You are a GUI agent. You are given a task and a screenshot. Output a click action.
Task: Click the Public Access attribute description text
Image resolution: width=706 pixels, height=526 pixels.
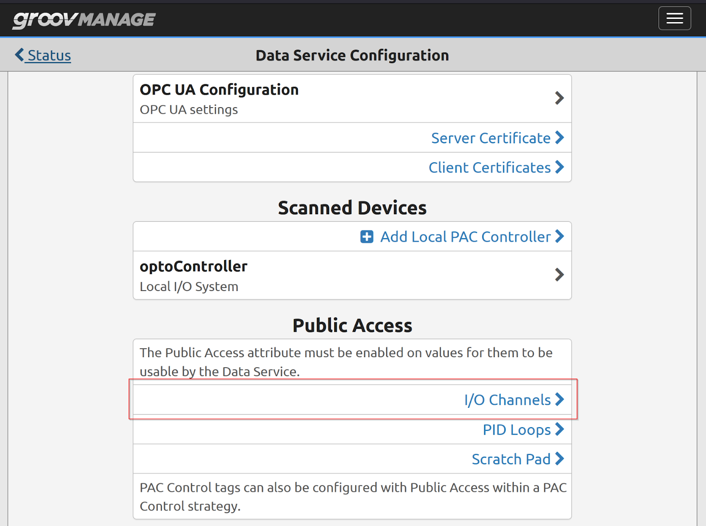[x=346, y=362]
